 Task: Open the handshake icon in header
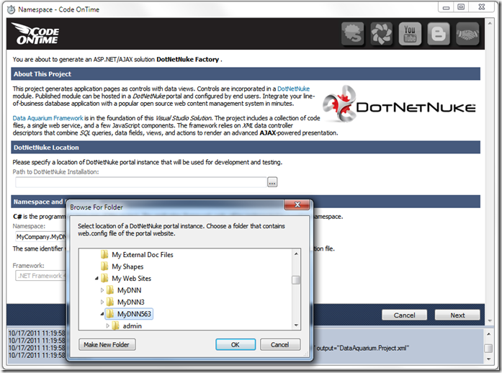click(x=467, y=34)
